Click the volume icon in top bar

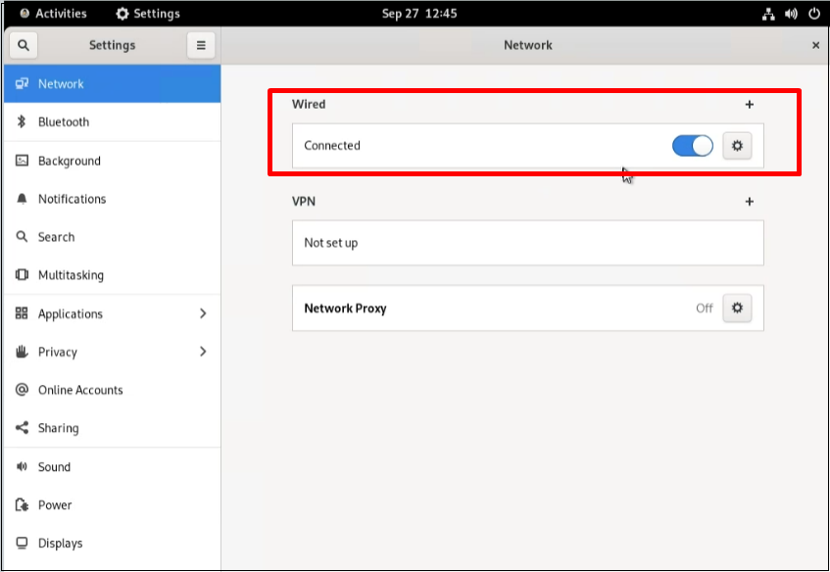(791, 14)
